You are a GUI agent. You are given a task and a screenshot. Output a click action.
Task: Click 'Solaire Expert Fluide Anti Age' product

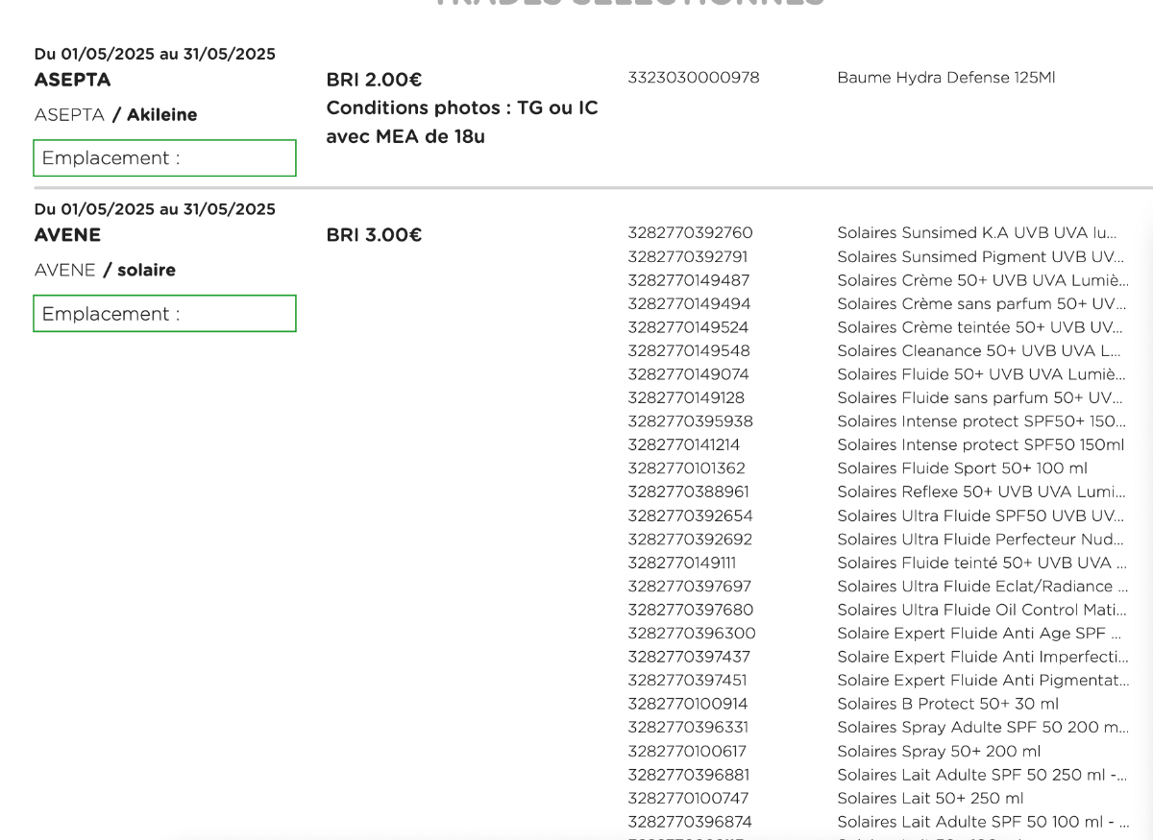tap(979, 634)
